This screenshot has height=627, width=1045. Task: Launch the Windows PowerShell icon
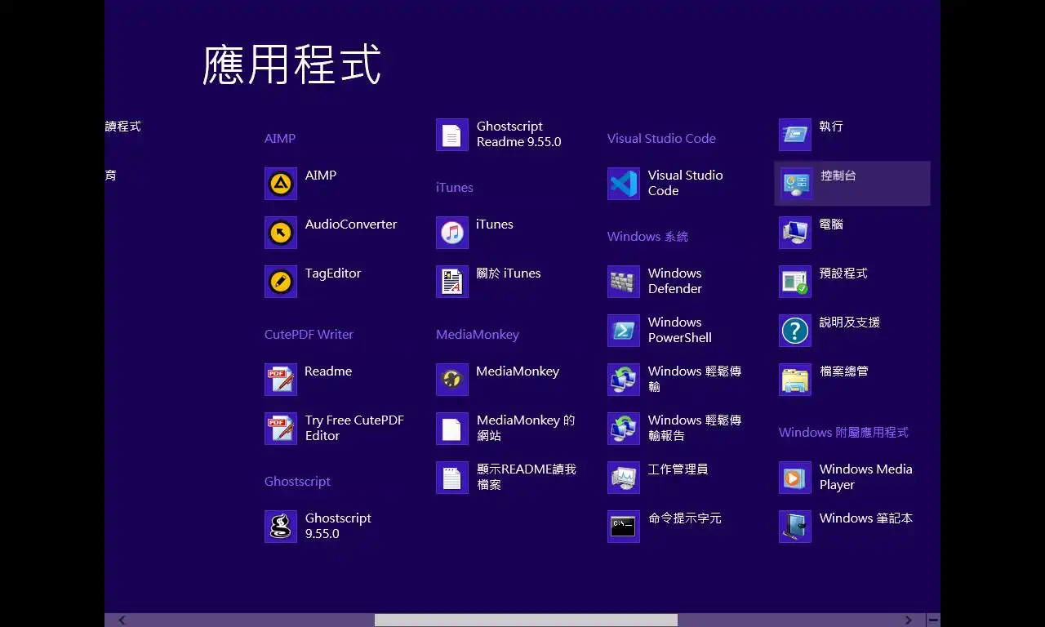pos(624,331)
